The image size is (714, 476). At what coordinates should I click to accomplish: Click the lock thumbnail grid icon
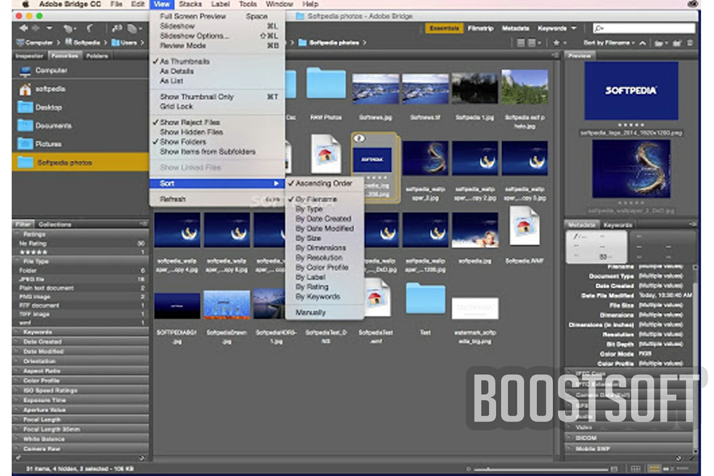coord(636,469)
